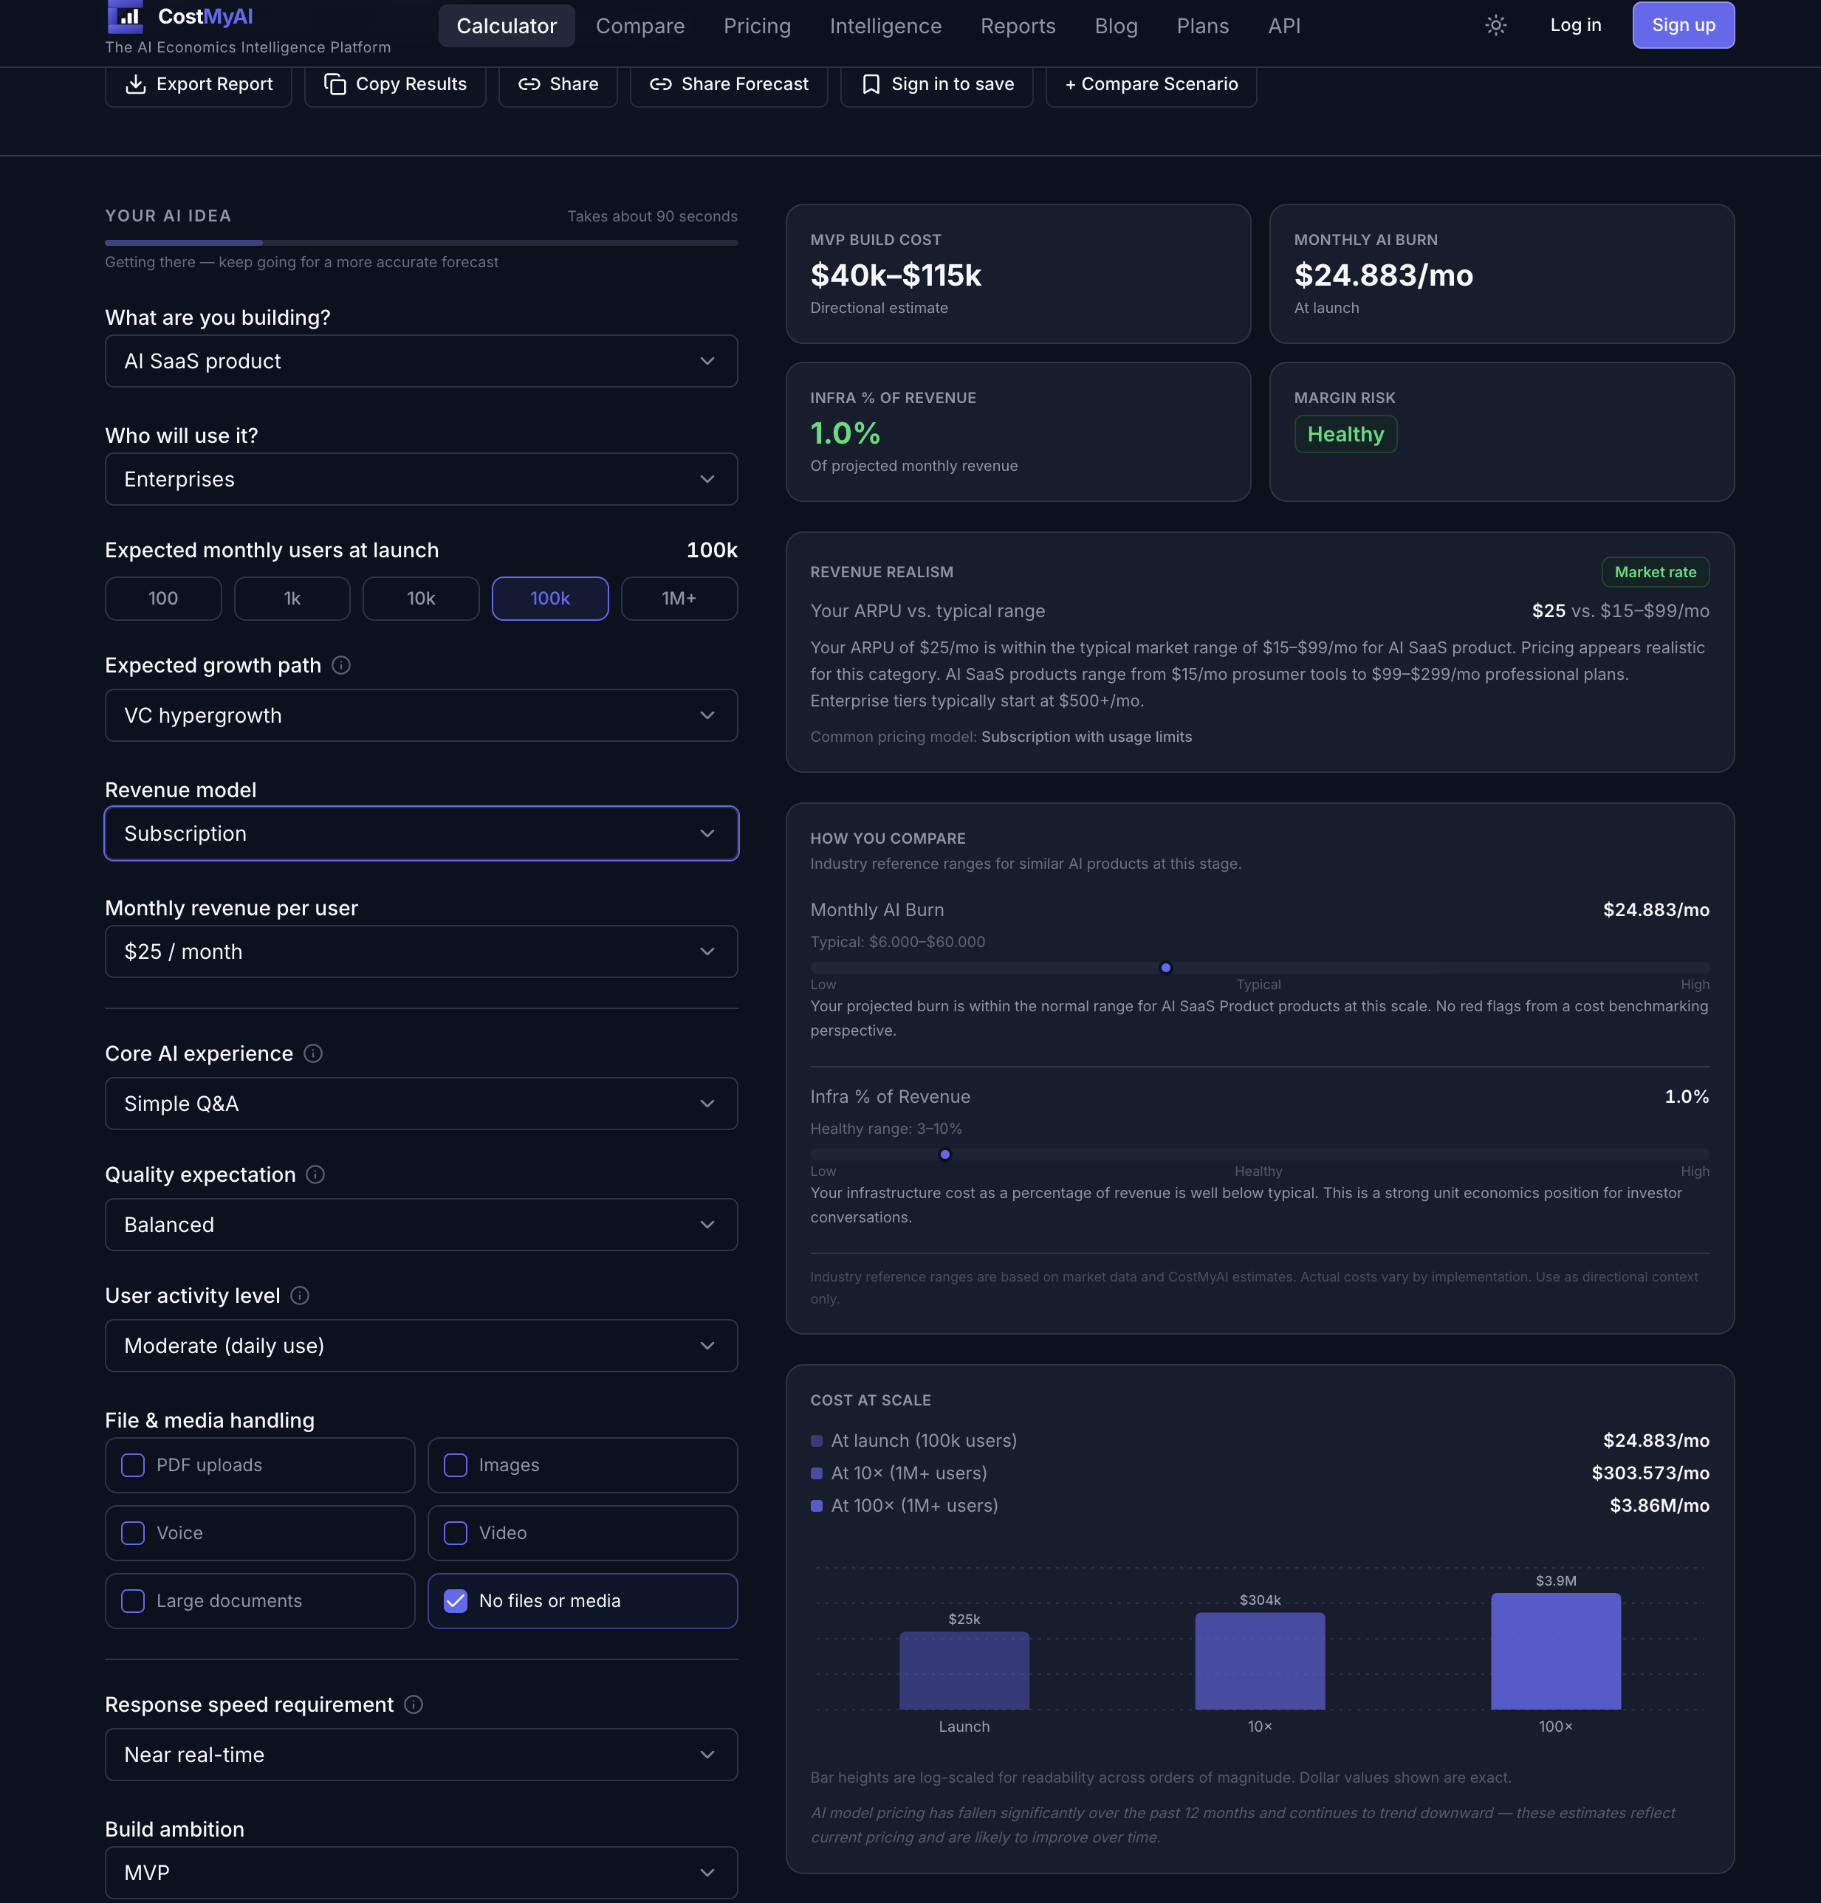Open the Monthly revenue per user dropdown

pyautogui.click(x=421, y=952)
